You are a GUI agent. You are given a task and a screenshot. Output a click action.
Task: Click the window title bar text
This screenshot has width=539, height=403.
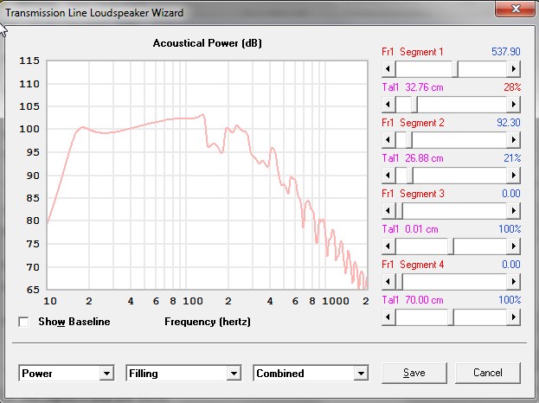(x=94, y=13)
